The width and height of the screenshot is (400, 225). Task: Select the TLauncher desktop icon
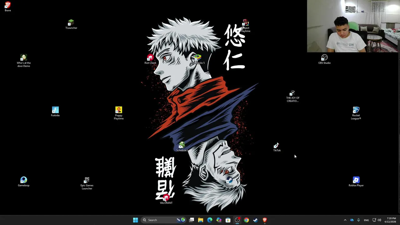point(71,24)
